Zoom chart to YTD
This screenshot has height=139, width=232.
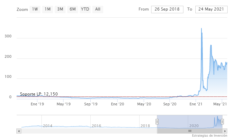coord(85,9)
